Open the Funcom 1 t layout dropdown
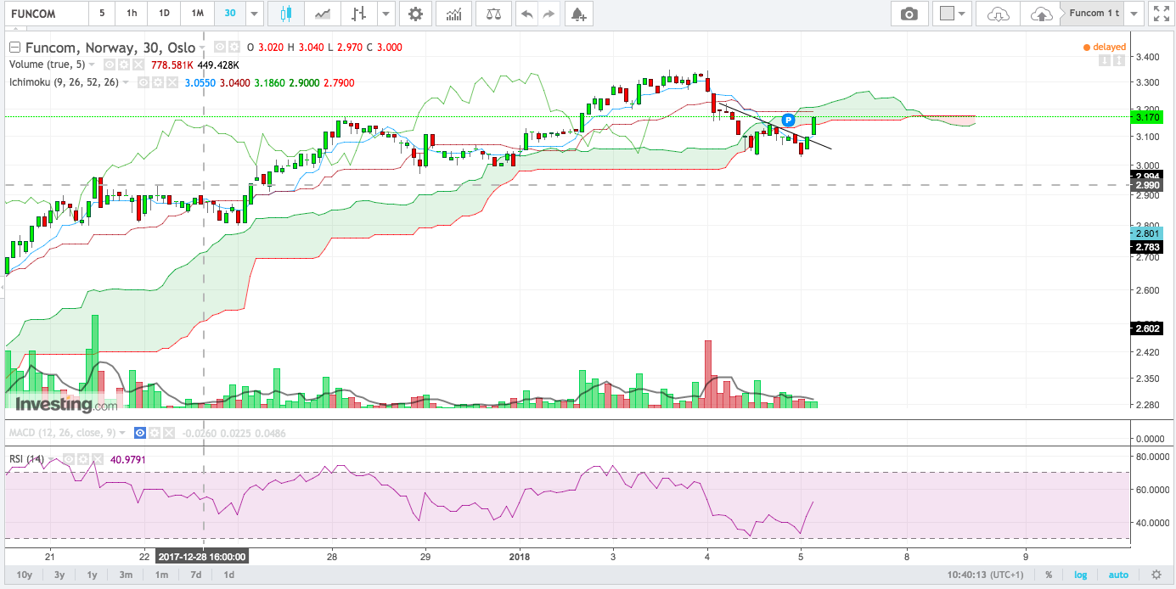 point(1135,14)
